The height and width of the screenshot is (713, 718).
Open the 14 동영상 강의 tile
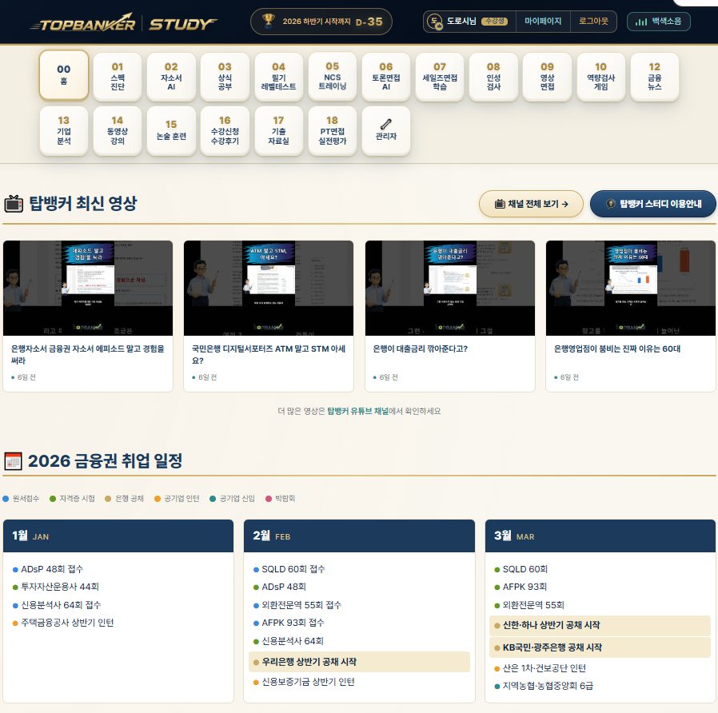[118, 131]
